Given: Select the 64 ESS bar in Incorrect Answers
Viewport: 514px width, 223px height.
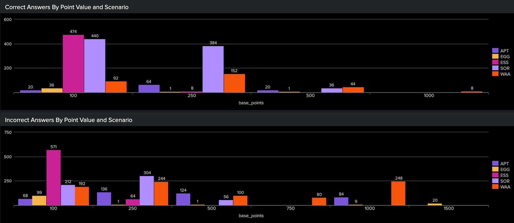Looking at the screenshot, I should coord(133,202).
